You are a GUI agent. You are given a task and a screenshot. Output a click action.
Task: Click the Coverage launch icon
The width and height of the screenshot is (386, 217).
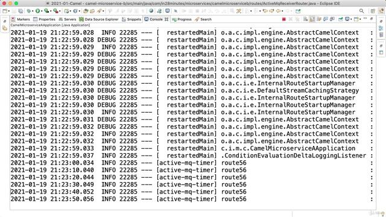coord(46,11)
